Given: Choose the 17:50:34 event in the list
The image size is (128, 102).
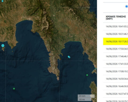Looking at the screenshot, I should pos(115,49).
